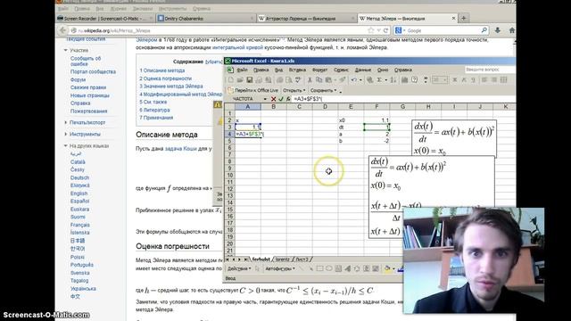Viewport: 571px width, 321px height.
Task: Switch to Лист3 sheet tab
Action: click(x=302, y=259)
